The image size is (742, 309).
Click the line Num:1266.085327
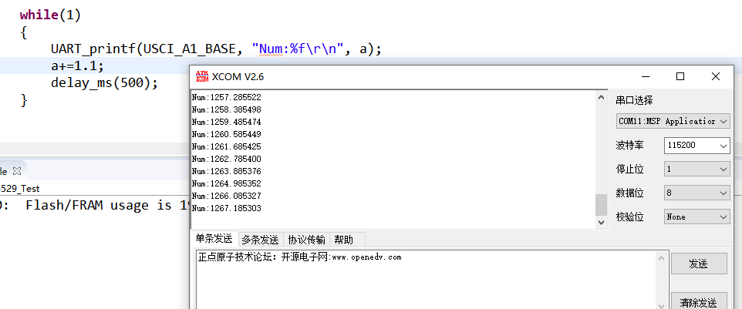coord(227,196)
